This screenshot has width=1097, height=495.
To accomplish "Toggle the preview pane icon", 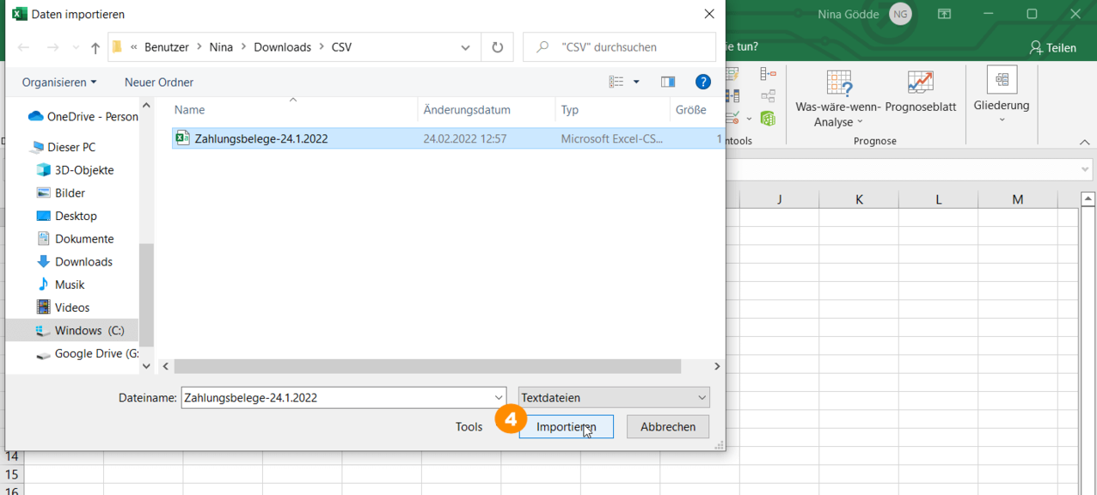I will (668, 82).
